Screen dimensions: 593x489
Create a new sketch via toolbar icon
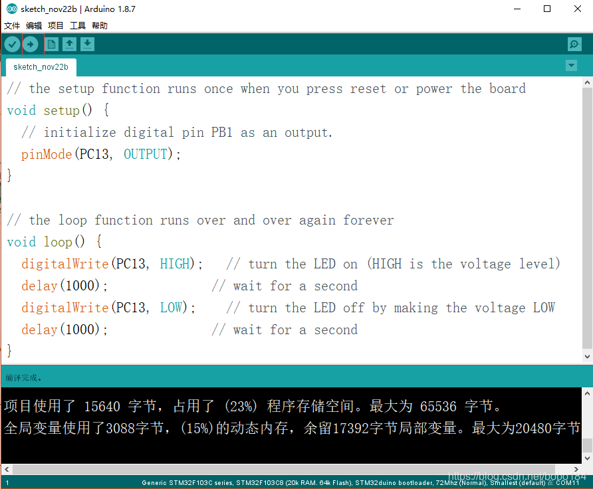tap(51, 45)
